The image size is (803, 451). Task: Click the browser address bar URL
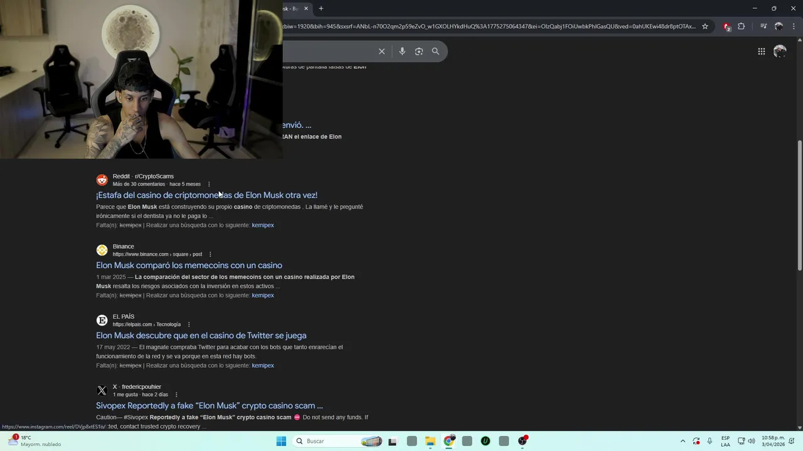[489, 26]
